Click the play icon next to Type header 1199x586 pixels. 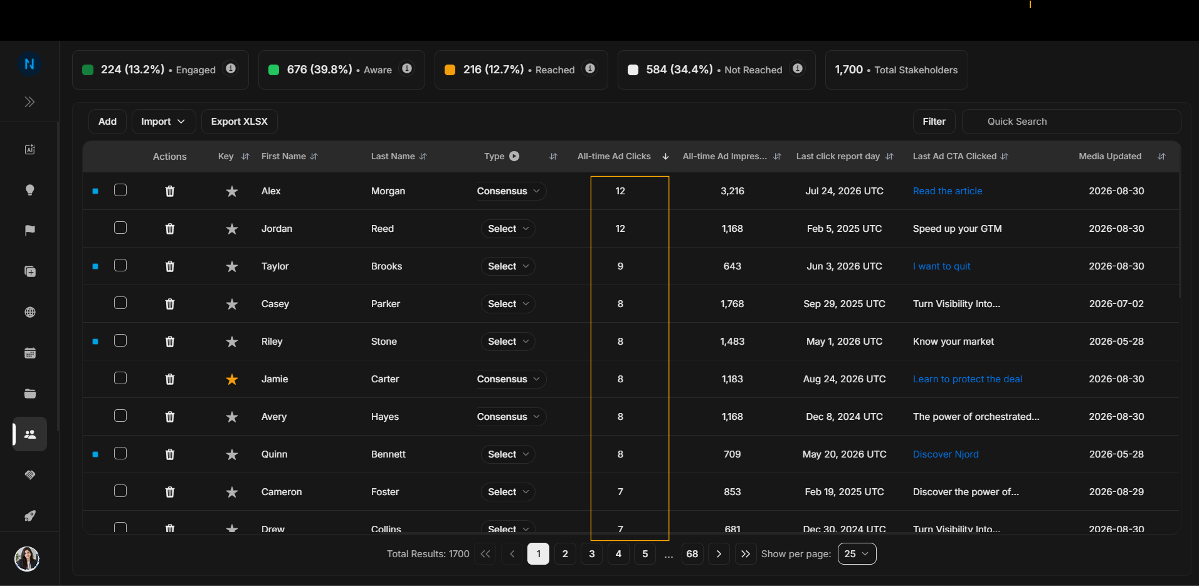click(514, 156)
